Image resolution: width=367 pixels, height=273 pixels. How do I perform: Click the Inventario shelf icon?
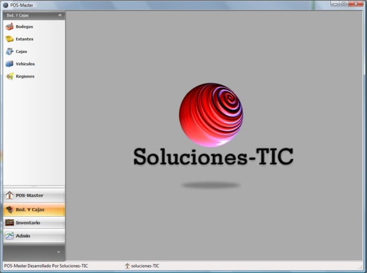[x=10, y=222]
